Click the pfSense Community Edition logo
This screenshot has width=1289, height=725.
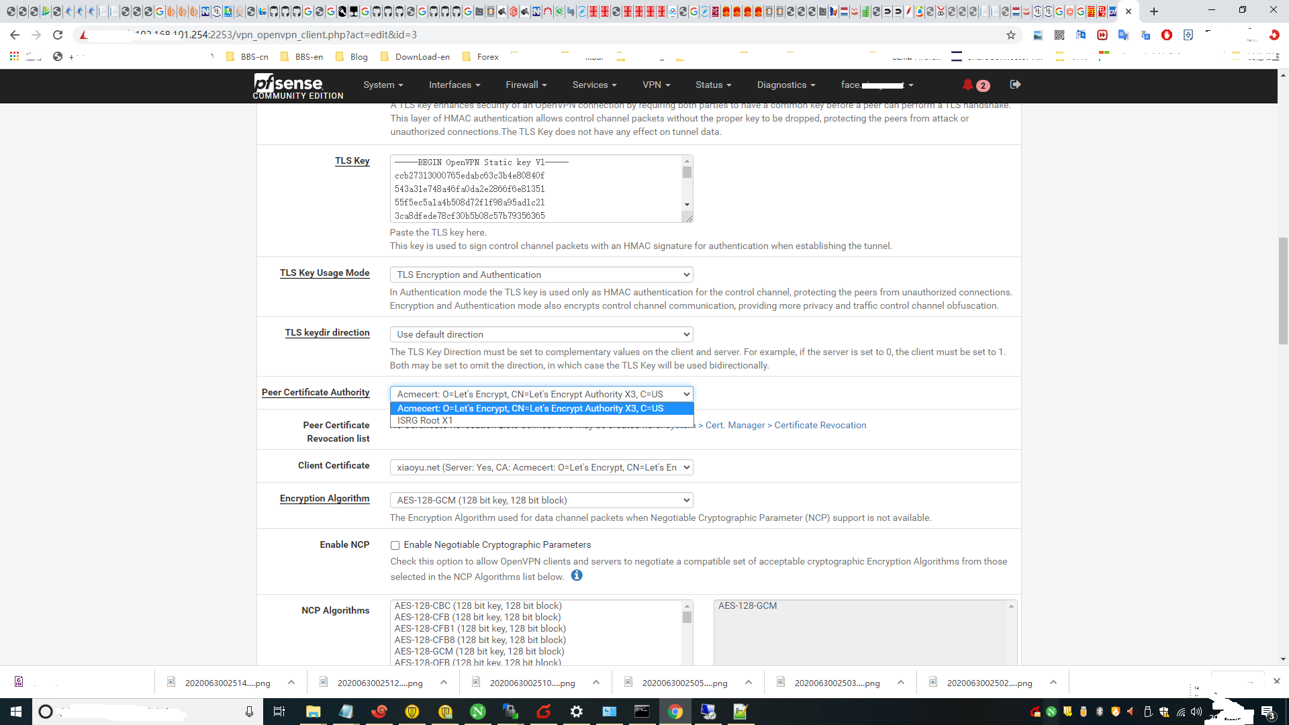click(298, 86)
